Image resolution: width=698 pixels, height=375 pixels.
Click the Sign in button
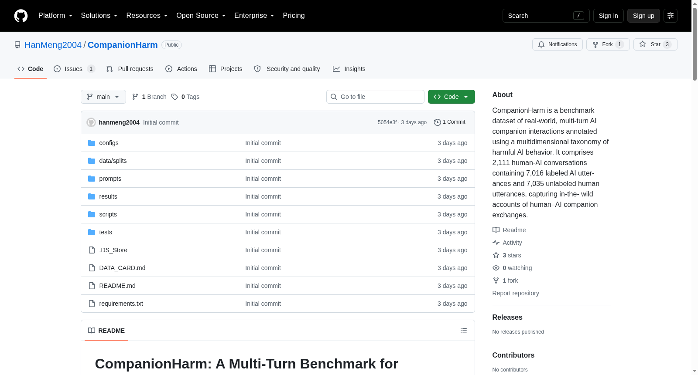point(609,16)
